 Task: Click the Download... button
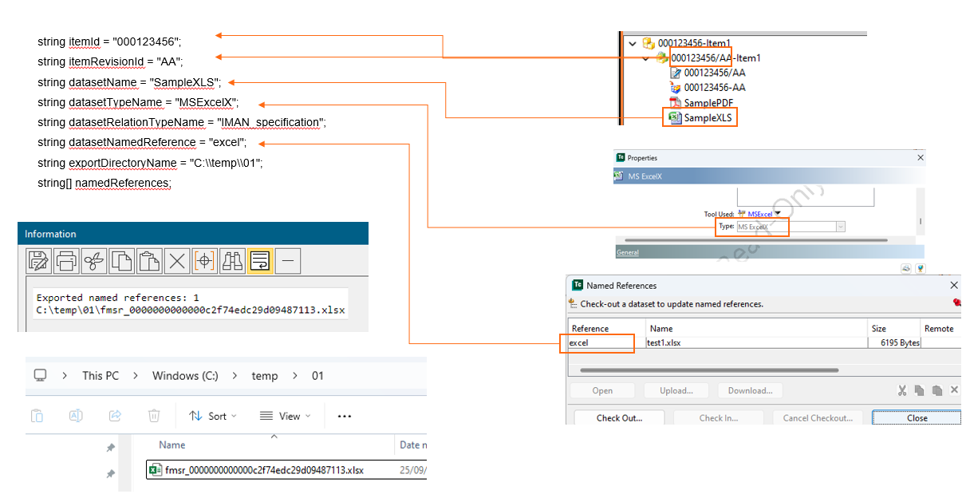pyautogui.click(x=750, y=390)
